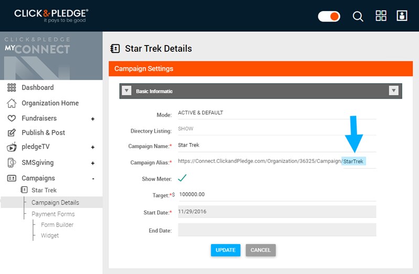This screenshot has width=419, height=274.
Task: Open Dashboard in the sidebar
Action: pos(38,87)
